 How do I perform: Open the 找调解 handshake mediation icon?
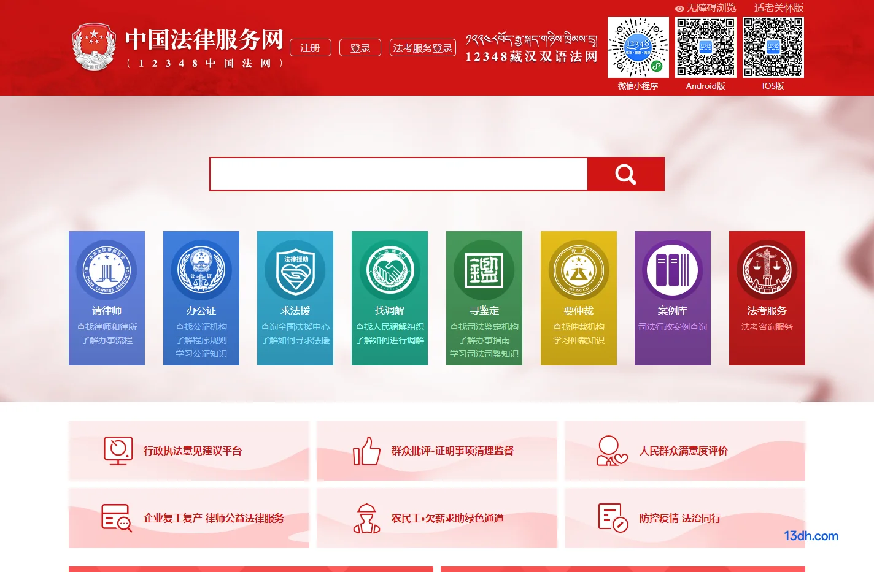pyautogui.click(x=390, y=270)
